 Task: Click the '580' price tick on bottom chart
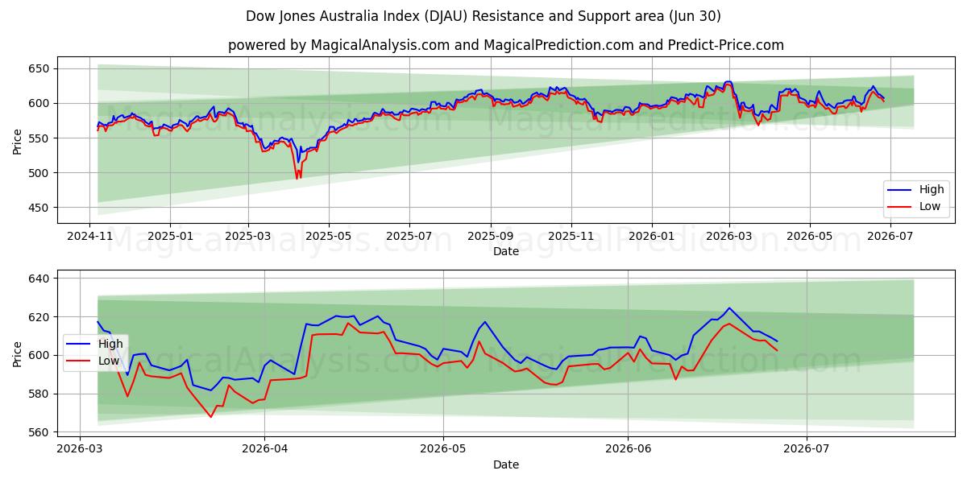(x=40, y=394)
